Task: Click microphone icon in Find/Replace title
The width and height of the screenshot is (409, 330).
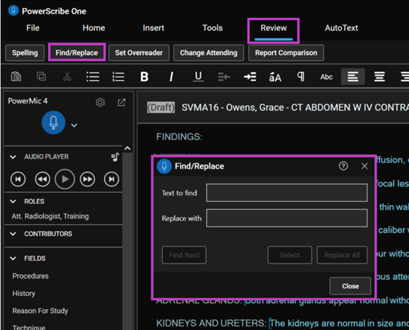Action: click(164, 166)
